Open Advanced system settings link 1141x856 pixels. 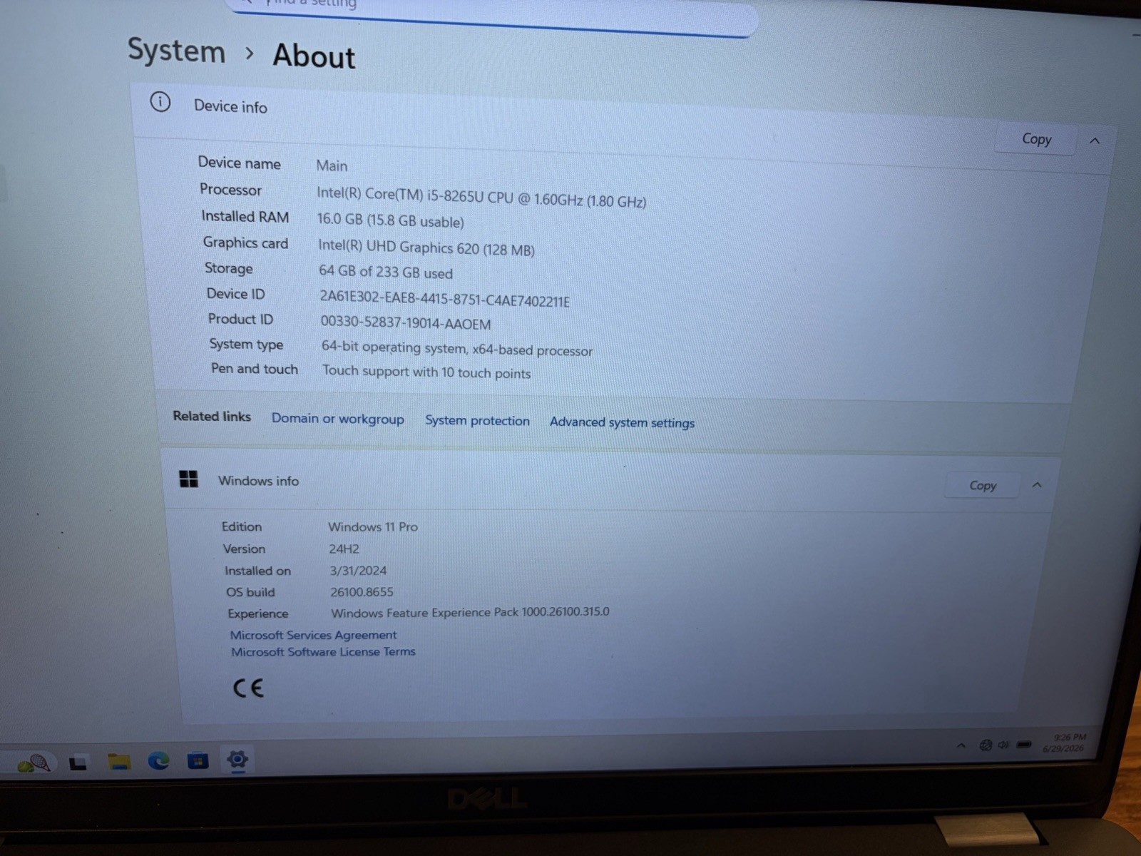coord(622,422)
